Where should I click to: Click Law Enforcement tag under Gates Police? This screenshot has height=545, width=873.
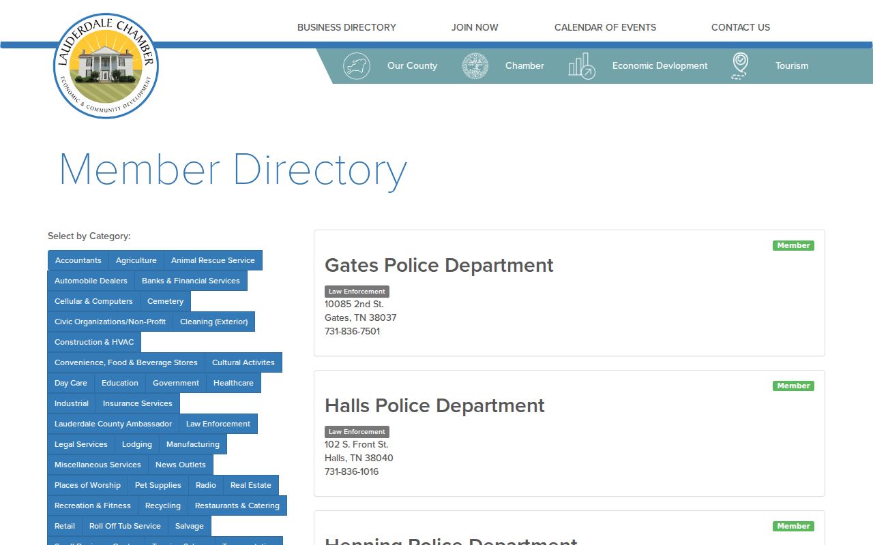(x=357, y=291)
